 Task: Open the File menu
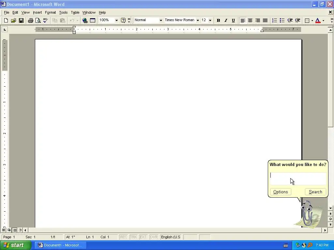click(7, 13)
